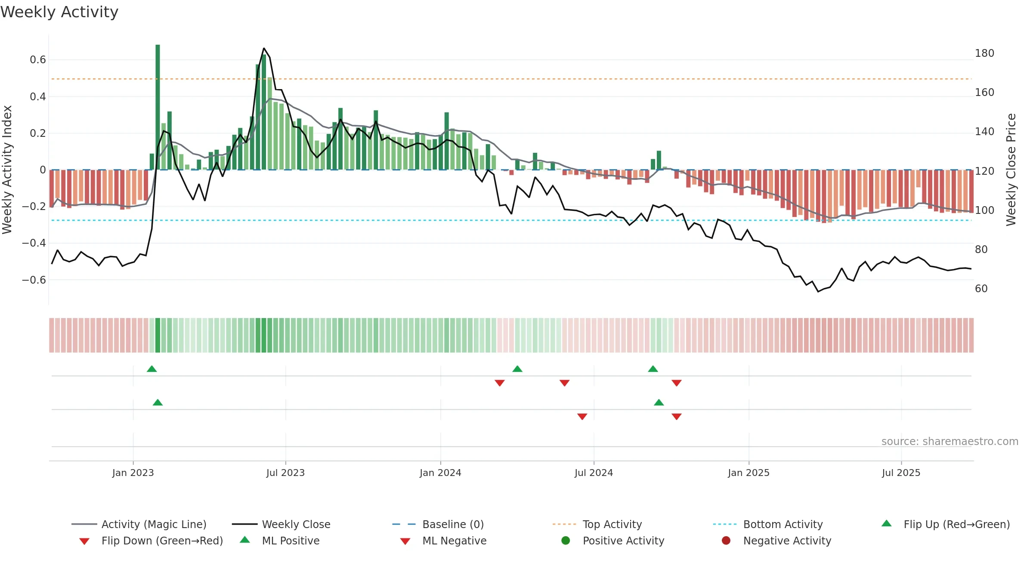Click the −0.6 left-axis tick label
This screenshot has height=581, width=1033.
pos(34,280)
